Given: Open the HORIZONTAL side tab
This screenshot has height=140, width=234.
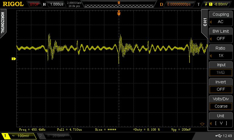Looking at the screenshot, I should pyautogui.click(x=3, y=23).
